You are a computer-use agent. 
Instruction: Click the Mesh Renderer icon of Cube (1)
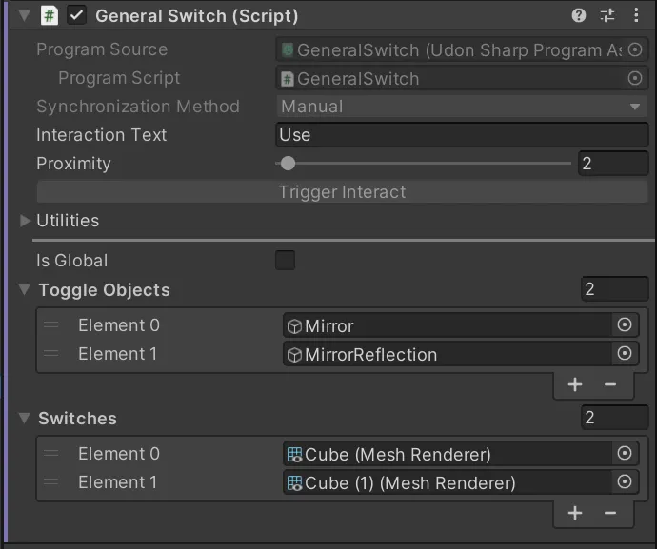(x=294, y=482)
